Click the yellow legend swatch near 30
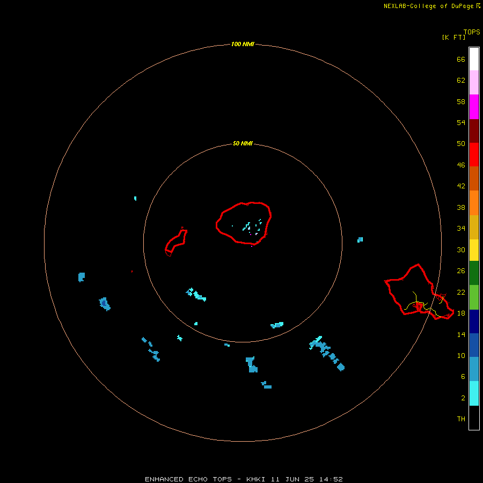Viewport: 483px width, 483px height. tap(474, 250)
